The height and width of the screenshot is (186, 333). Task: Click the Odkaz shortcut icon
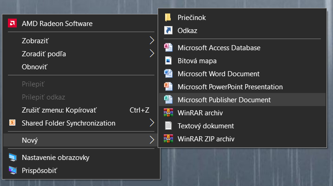coord(168,30)
